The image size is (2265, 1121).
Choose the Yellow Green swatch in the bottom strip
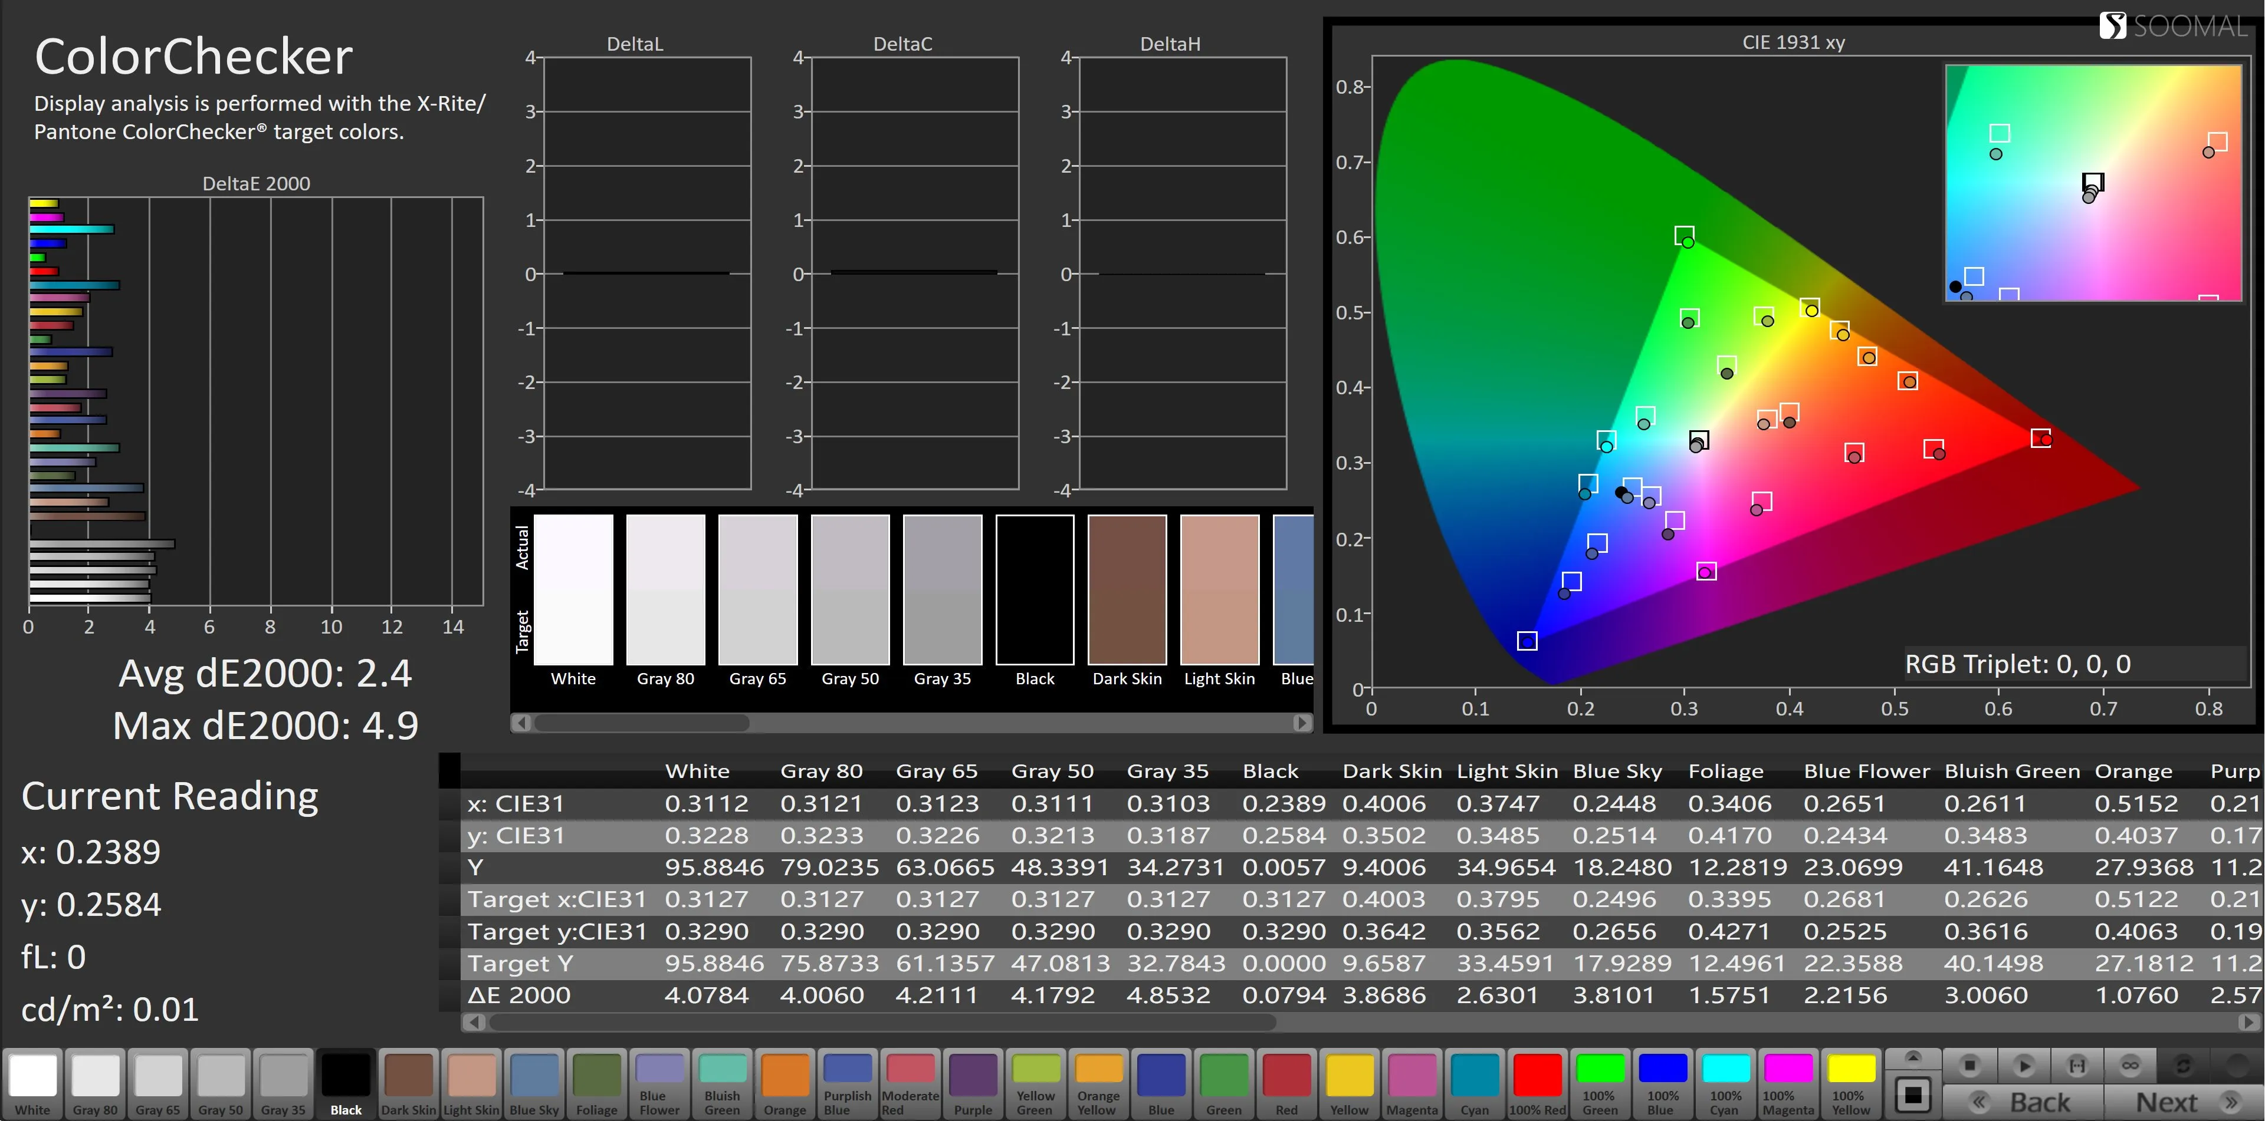coord(1036,1083)
